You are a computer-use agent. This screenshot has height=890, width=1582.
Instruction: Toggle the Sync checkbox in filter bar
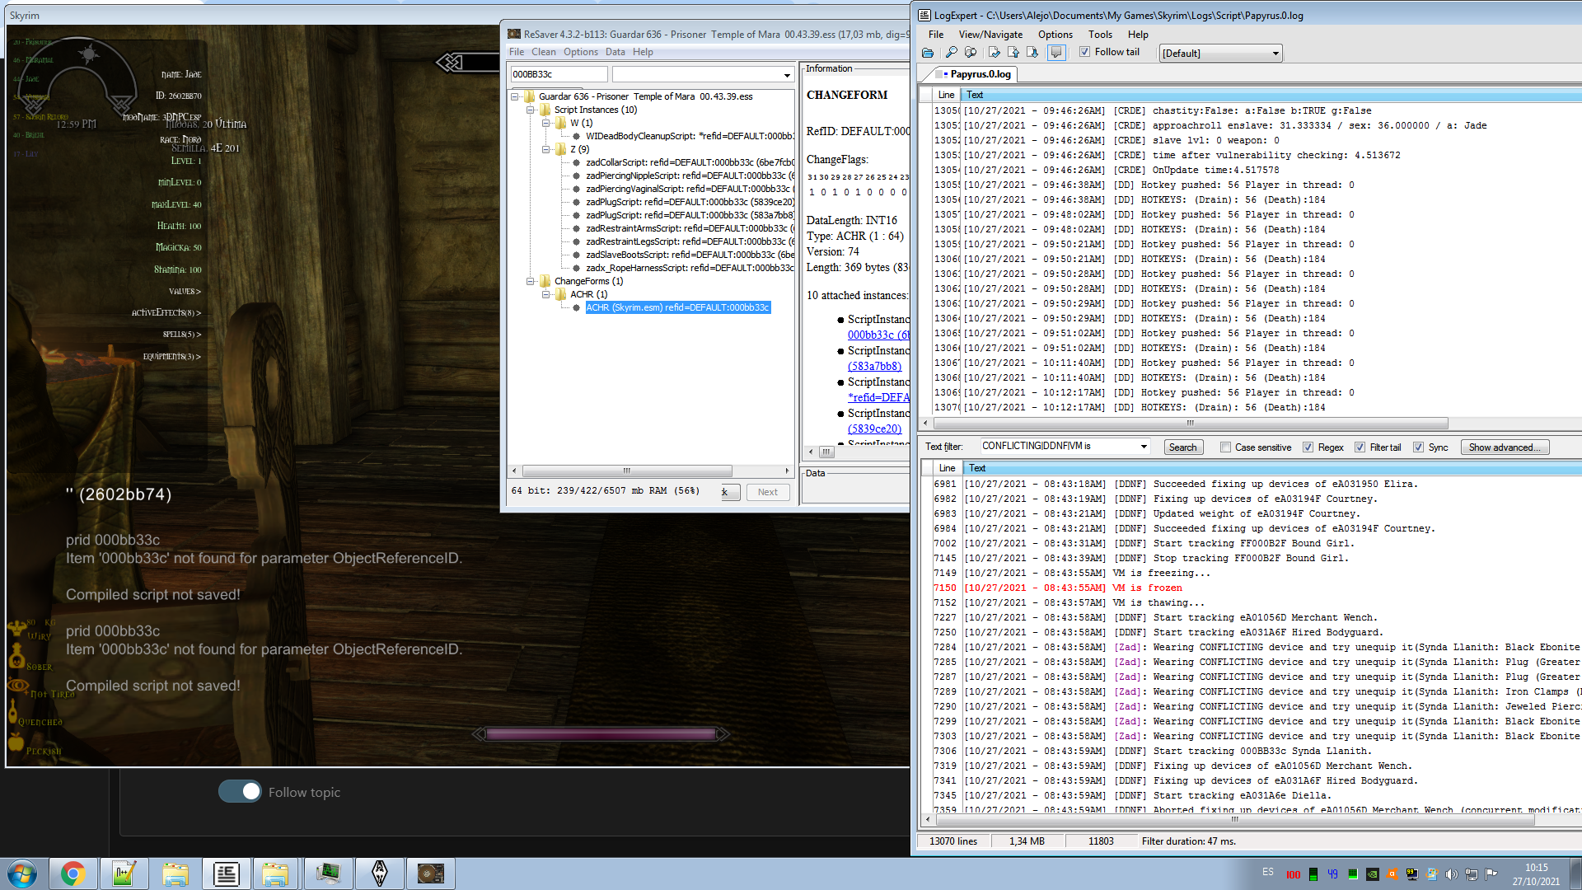[x=1418, y=447]
